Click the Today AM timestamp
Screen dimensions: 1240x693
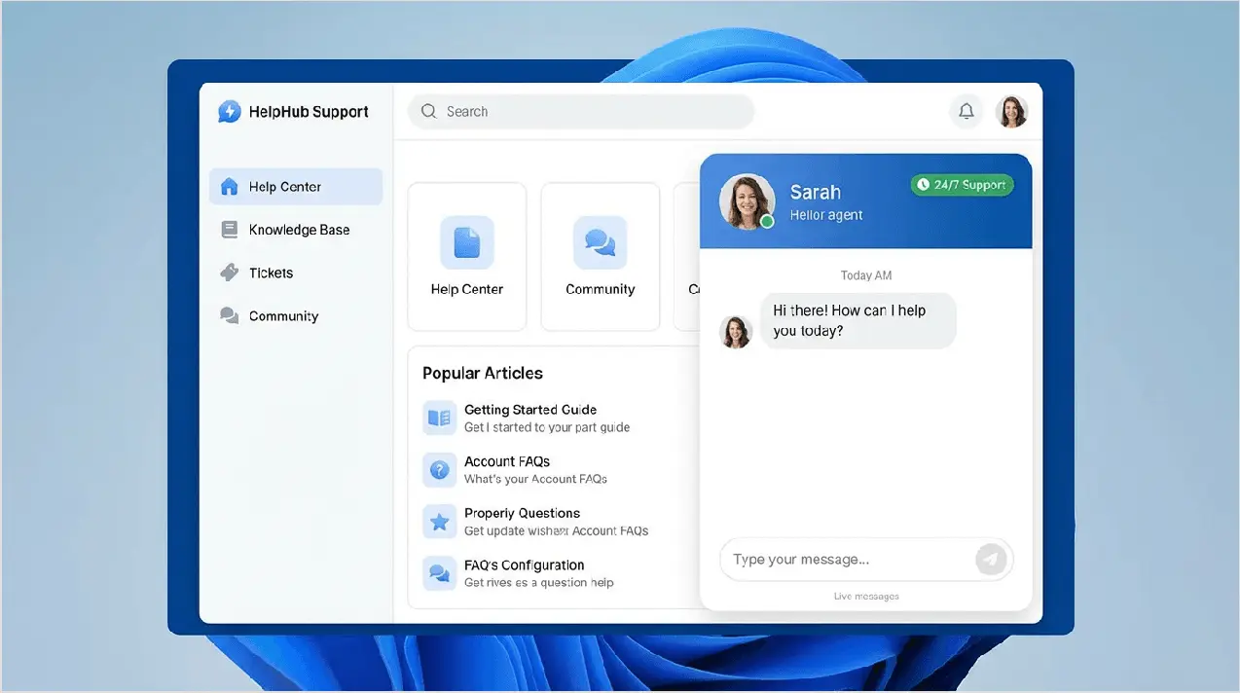(866, 275)
